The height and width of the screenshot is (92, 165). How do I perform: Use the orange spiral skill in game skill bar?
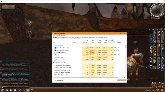coord(159,38)
